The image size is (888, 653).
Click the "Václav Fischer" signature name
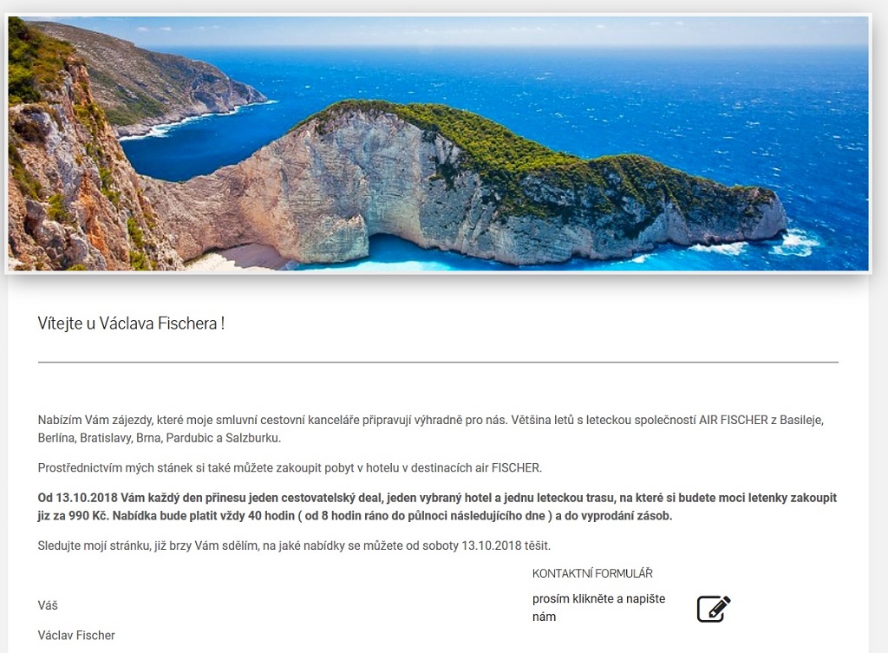tap(76, 636)
